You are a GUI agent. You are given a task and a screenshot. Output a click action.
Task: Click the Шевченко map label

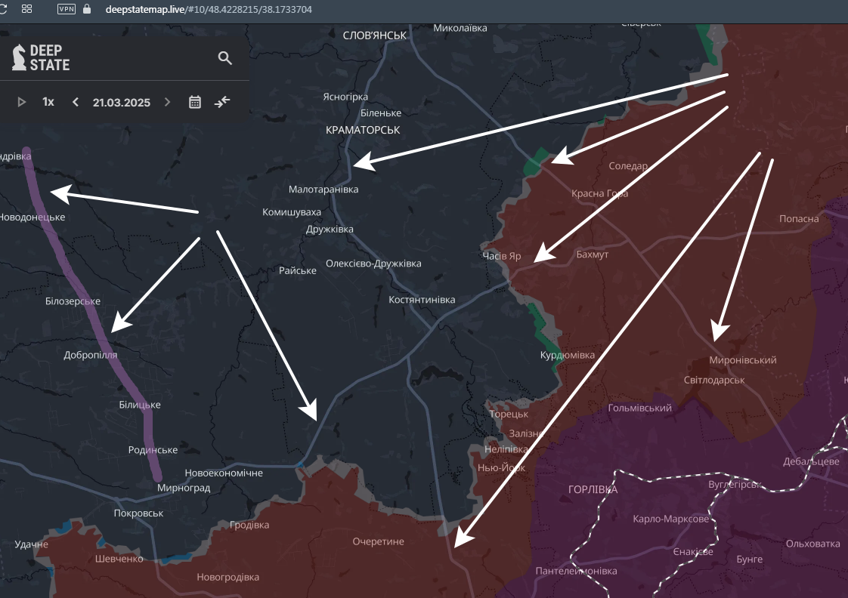point(119,559)
